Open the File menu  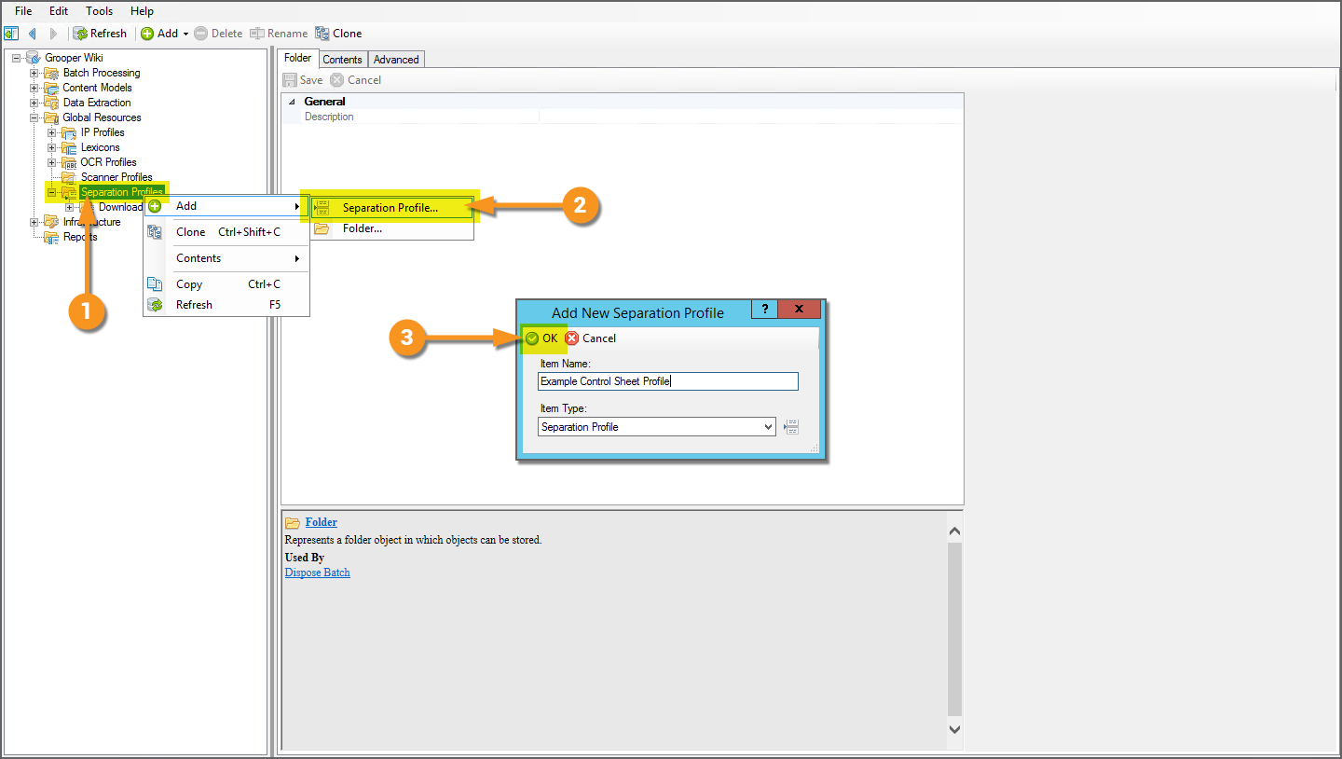[23, 11]
